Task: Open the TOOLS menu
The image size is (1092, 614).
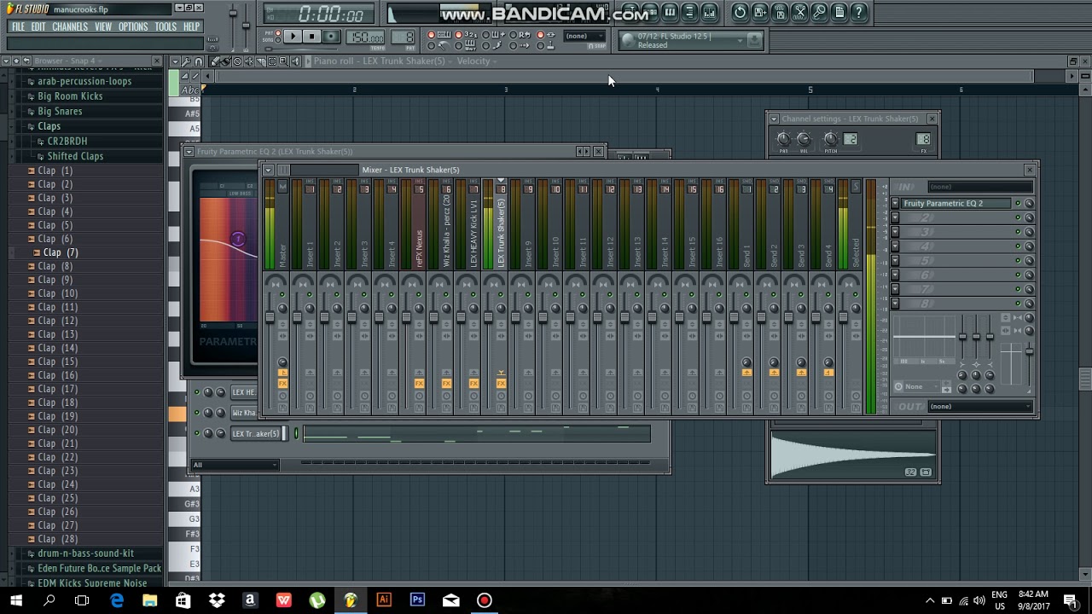Action: tap(166, 26)
